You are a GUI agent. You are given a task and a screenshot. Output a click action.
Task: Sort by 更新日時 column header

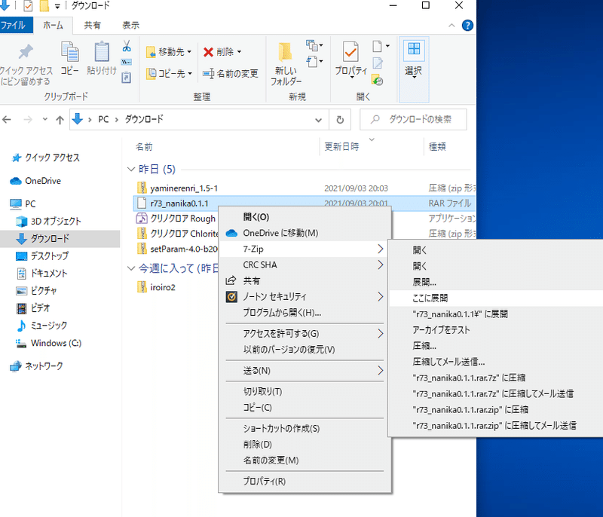point(342,147)
